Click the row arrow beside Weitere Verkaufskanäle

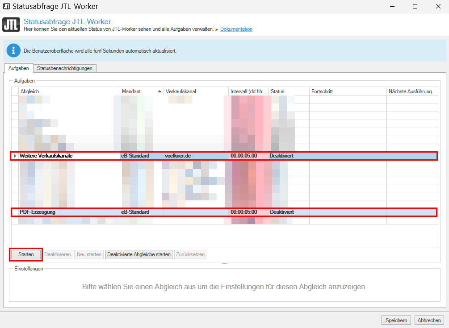point(15,156)
